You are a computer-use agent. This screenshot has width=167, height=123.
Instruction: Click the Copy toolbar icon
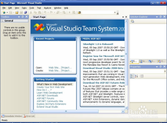coord(35,12)
